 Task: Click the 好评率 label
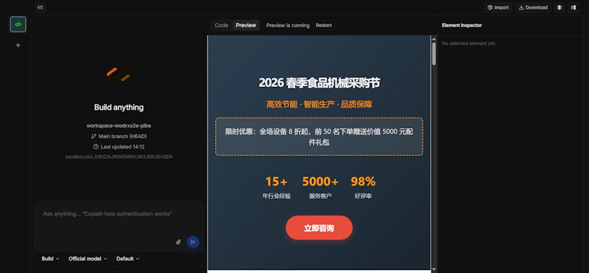tap(363, 196)
